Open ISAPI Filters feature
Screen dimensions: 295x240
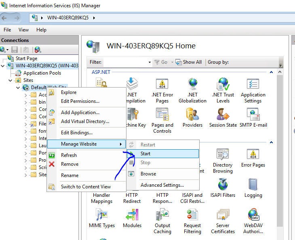(223, 188)
